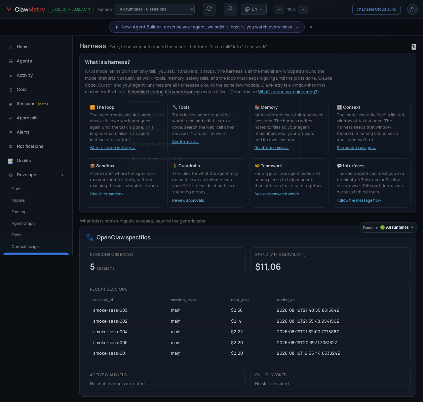Click the books icon on the Memory card

pos(257,107)
